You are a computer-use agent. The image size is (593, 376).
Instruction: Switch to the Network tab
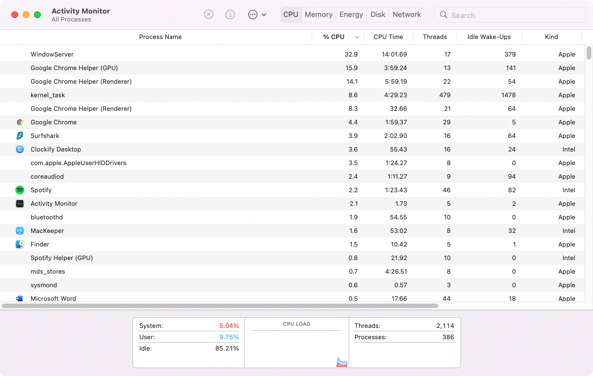(407, 14)
